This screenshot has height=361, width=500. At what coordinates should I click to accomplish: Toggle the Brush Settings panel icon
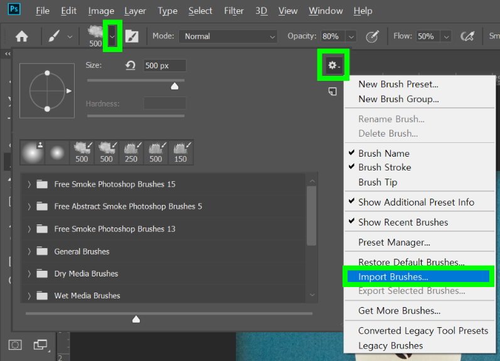(132, 36)
